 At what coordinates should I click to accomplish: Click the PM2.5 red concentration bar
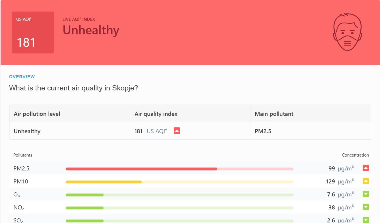coord(179,169)
